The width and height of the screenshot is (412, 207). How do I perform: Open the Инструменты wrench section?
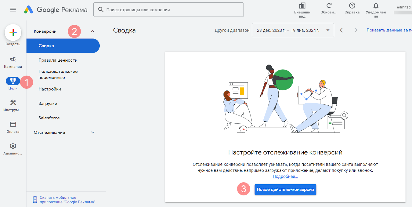pos(13,103)
